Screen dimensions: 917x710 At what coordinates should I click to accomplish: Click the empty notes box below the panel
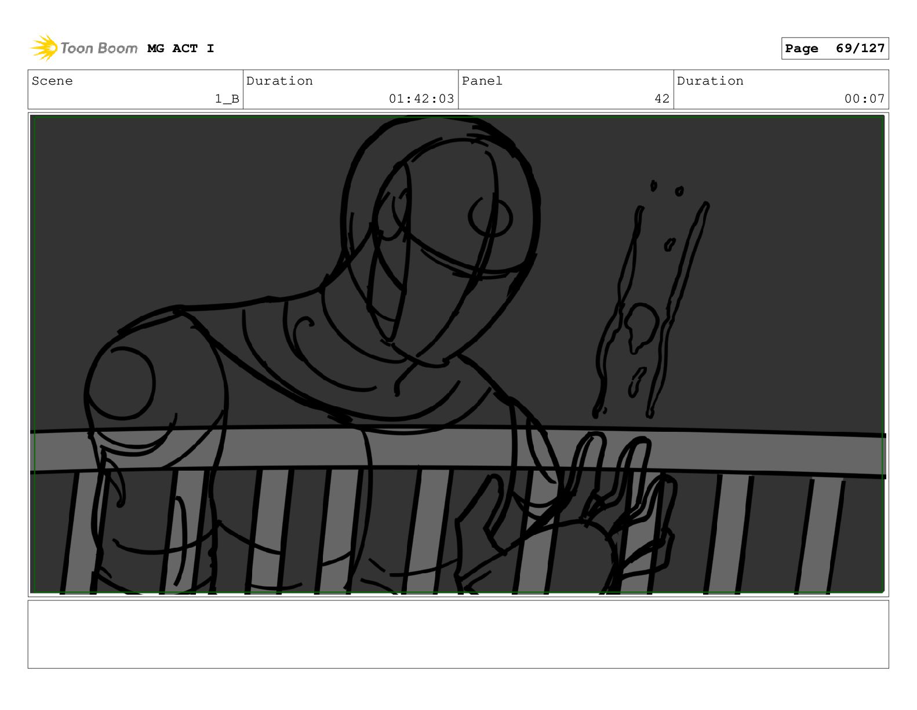coord(458,634)
